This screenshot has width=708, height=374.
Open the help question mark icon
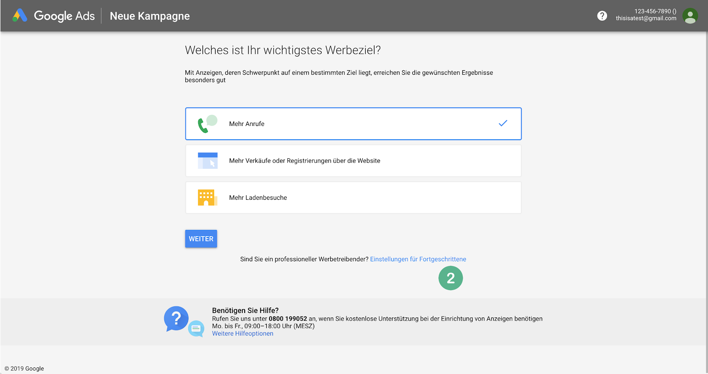point(602,16)
